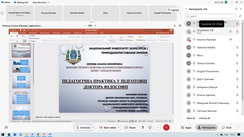This screenshot has width=244, height=137.
Task: Expand Show Menu Bar dropdown
Action: (41, 2)
